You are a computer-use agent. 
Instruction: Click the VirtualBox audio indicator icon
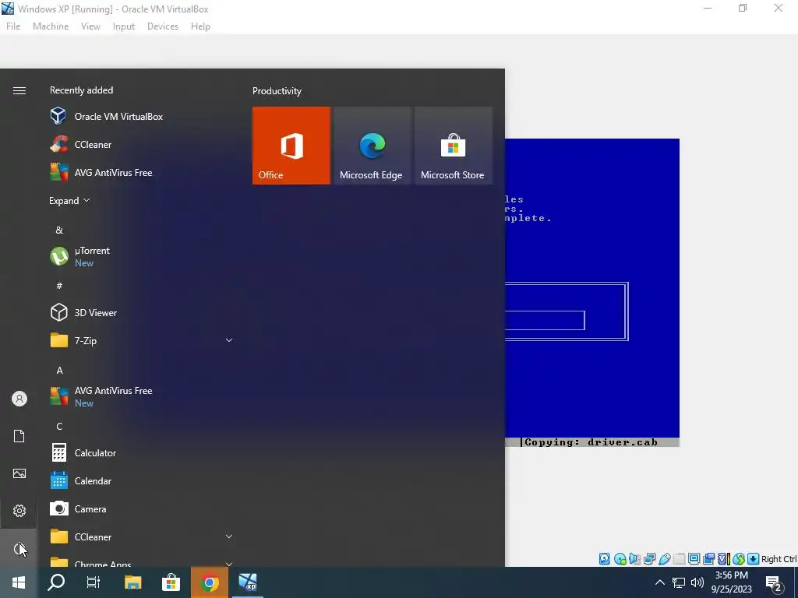(634, 559)
